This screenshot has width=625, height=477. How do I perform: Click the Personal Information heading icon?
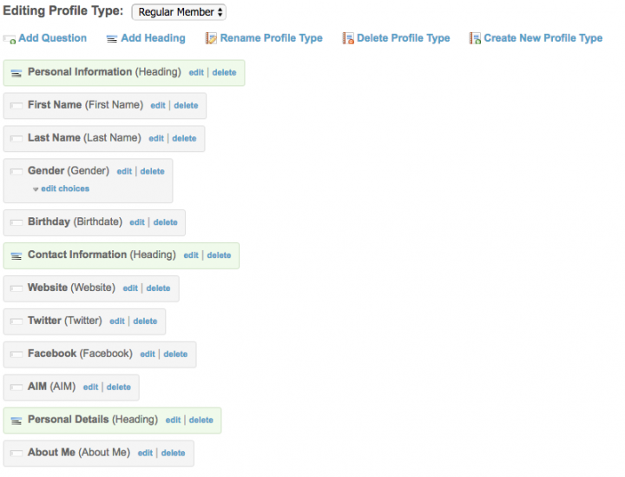point(16,73)
